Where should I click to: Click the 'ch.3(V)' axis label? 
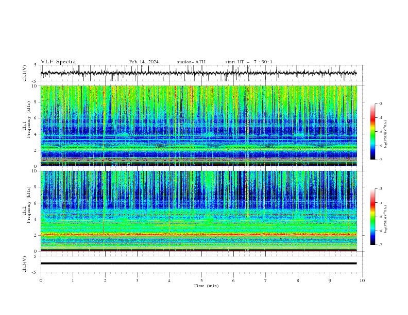point(25,264)
